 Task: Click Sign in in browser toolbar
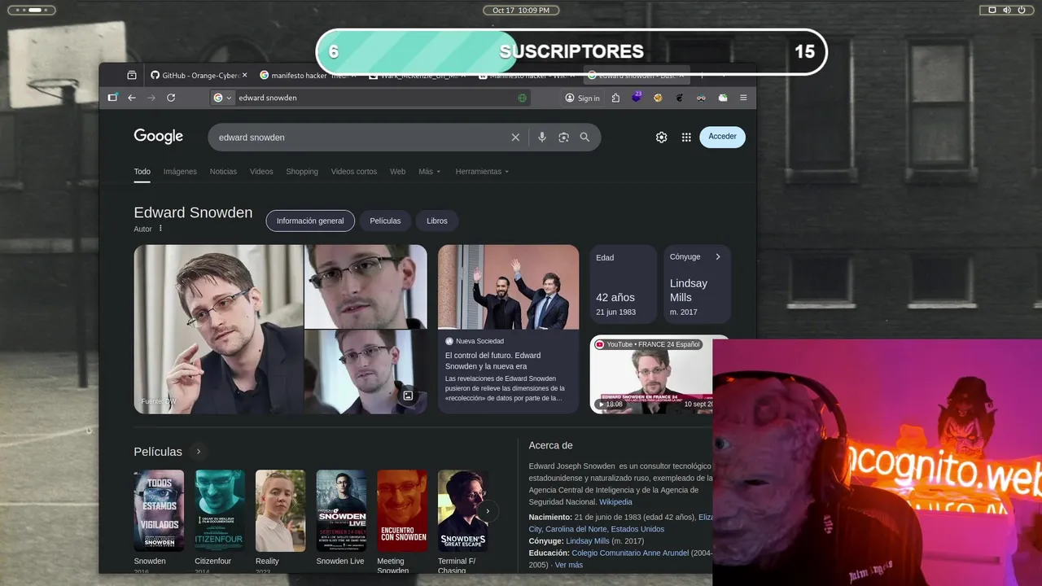pos(582,98)
